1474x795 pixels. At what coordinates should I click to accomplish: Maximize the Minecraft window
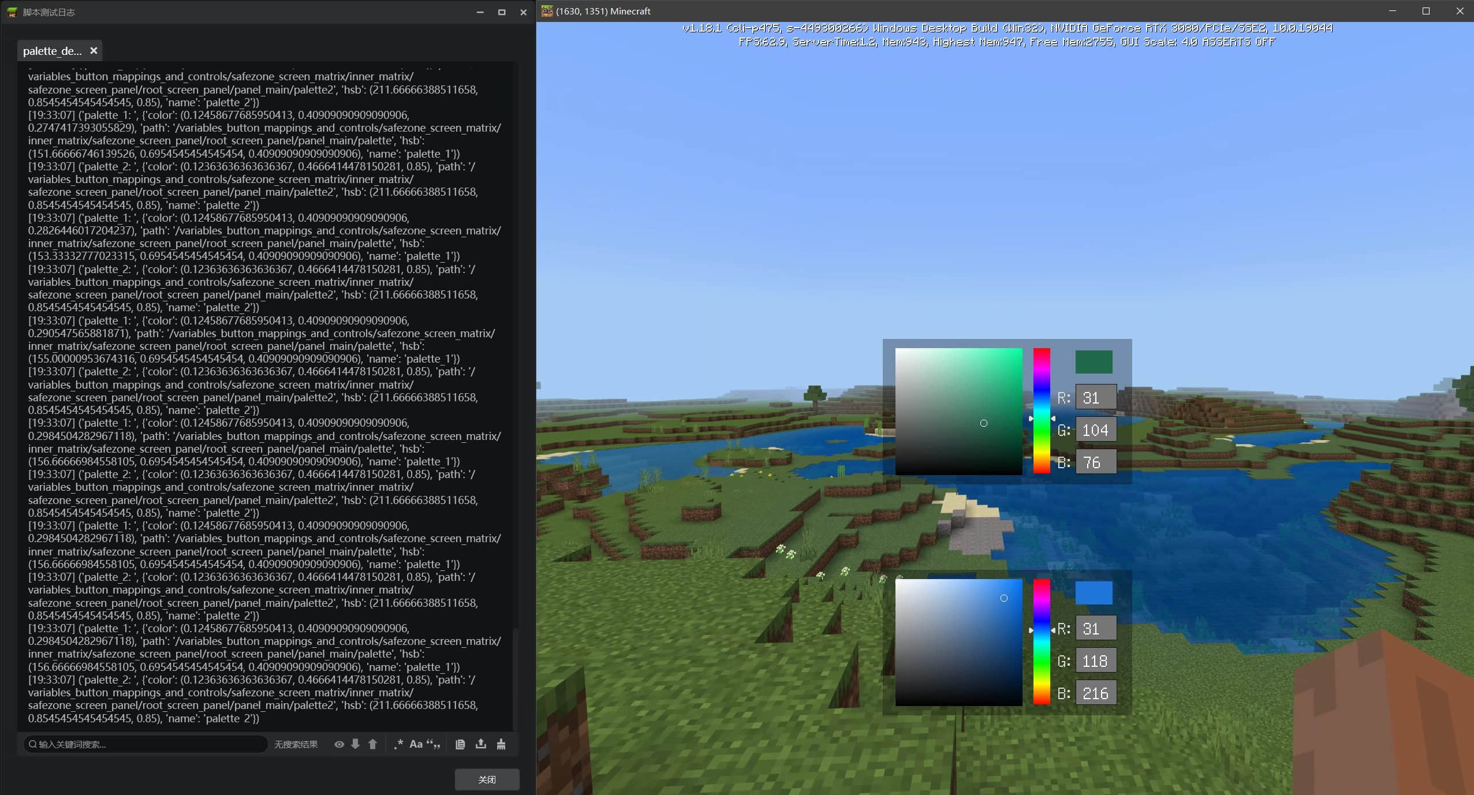(x=1426, y=11)
